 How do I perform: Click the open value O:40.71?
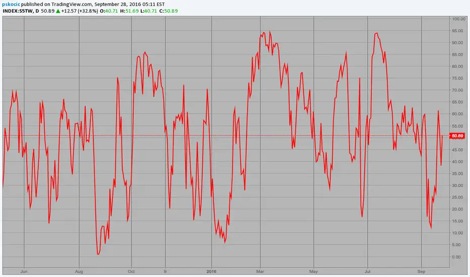109,11
